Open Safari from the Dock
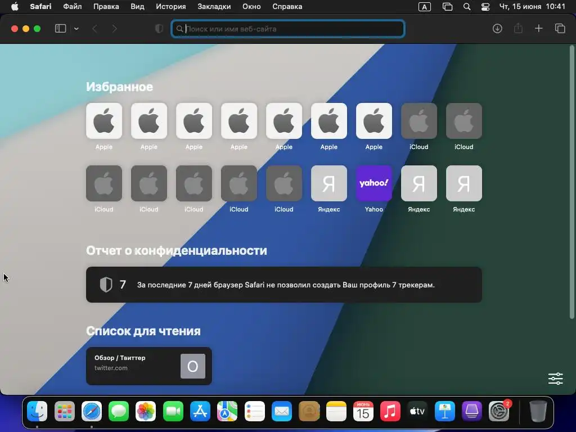The image size is (576, 432). pos(92,411)
